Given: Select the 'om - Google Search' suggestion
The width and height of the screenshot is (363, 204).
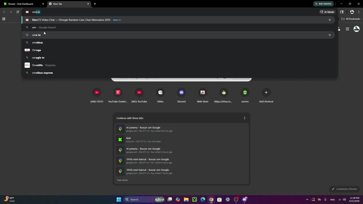Looking at the screenshot, I should coord(178,27).
